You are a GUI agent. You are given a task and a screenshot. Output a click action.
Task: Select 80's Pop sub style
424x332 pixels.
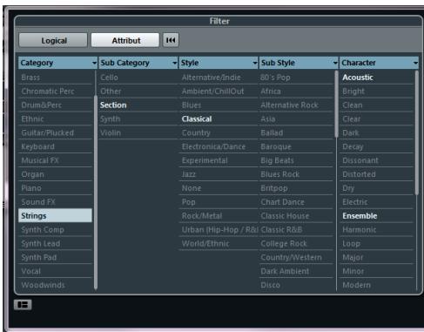click(296, 78)
